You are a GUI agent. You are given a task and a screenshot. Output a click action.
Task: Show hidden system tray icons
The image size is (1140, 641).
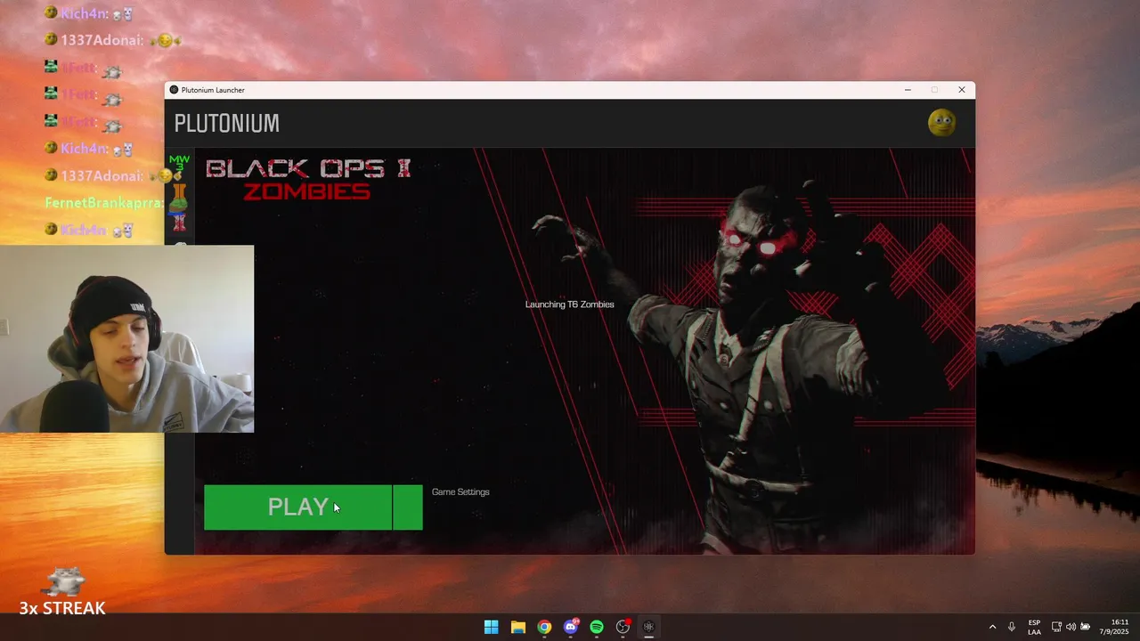(992, 627)
